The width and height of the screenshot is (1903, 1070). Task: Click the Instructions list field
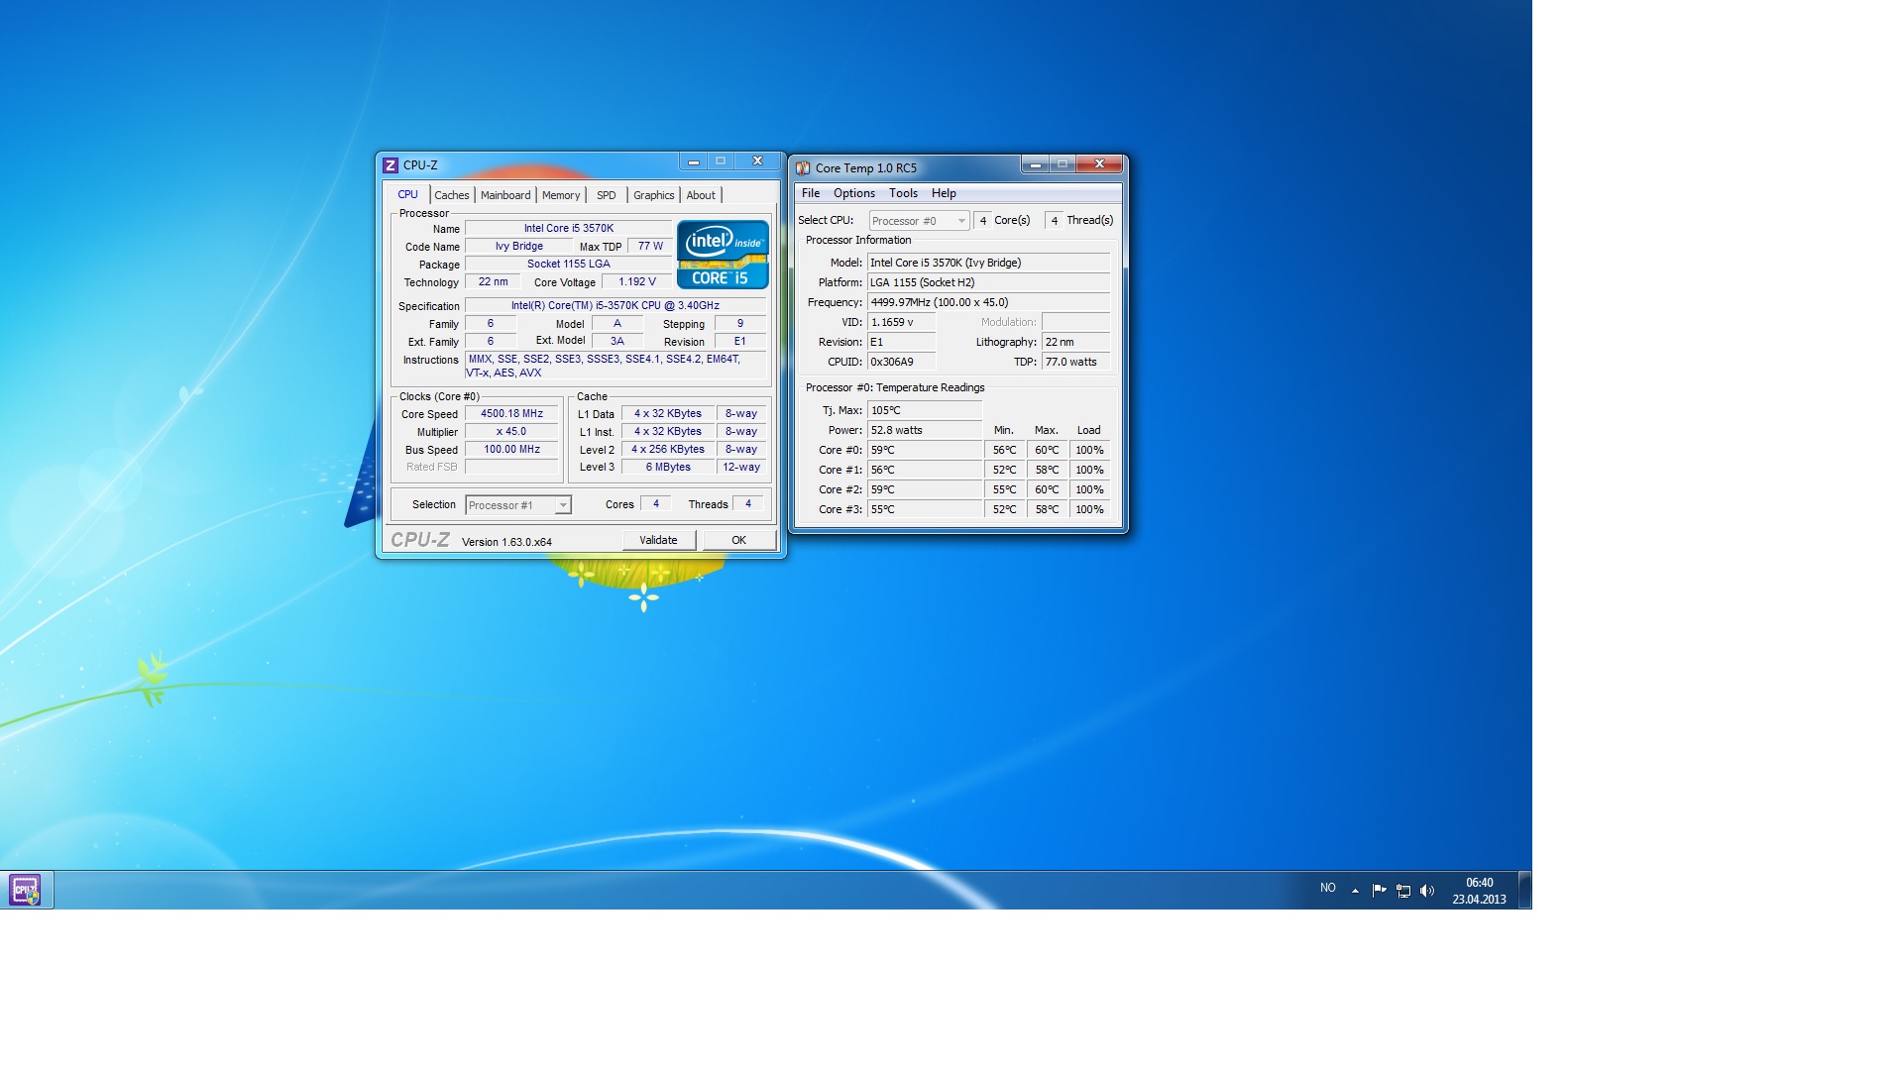pyautogui.click(x=616, y=367)
